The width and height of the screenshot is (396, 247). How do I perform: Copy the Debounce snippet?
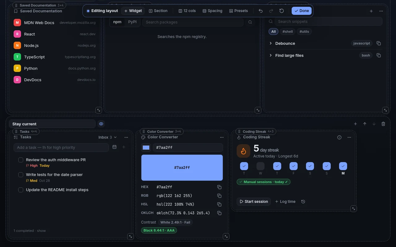(x=379, y=43)
